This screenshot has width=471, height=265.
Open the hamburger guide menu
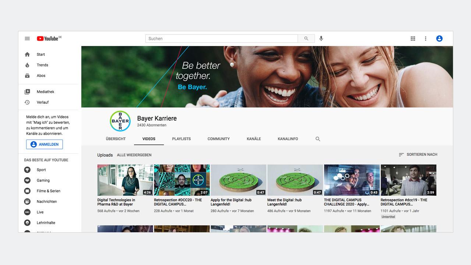tap(27, 39)
